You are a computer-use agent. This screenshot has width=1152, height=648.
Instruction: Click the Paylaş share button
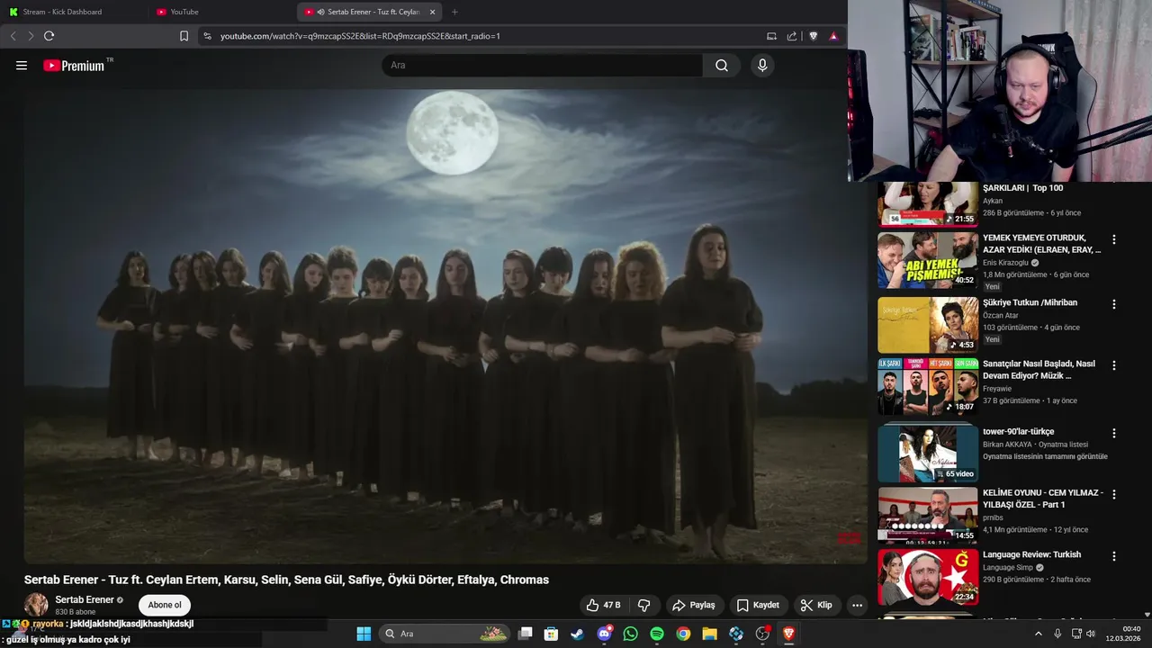coord(694,605)
